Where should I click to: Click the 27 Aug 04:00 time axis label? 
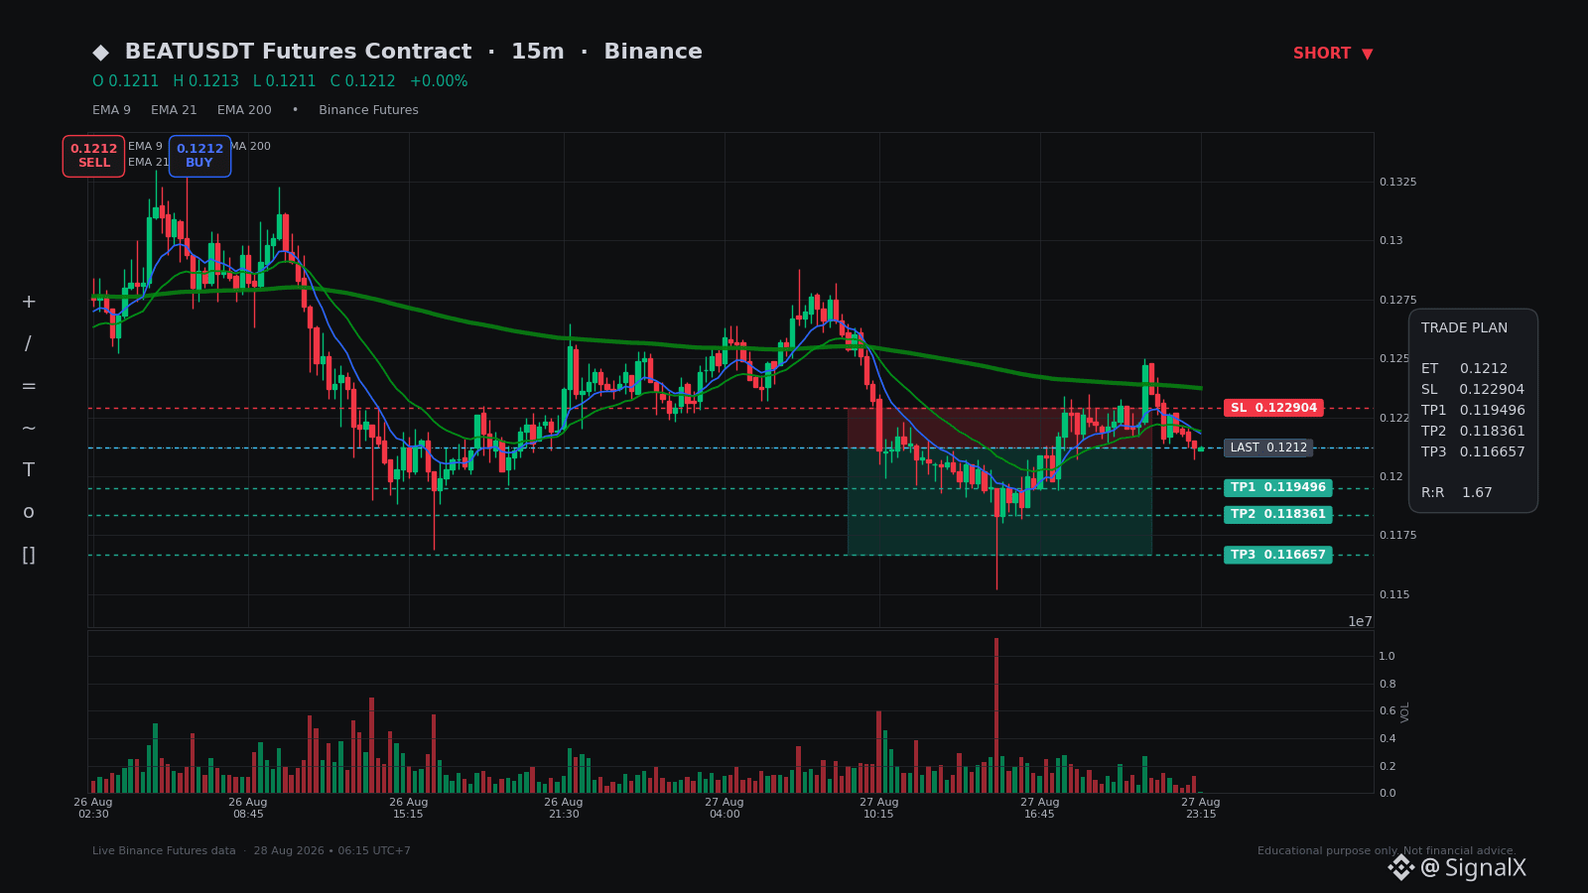click(725, 808)
